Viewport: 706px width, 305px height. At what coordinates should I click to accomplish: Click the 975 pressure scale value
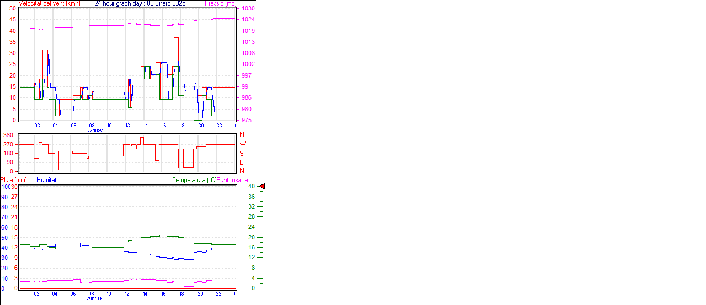247,120
